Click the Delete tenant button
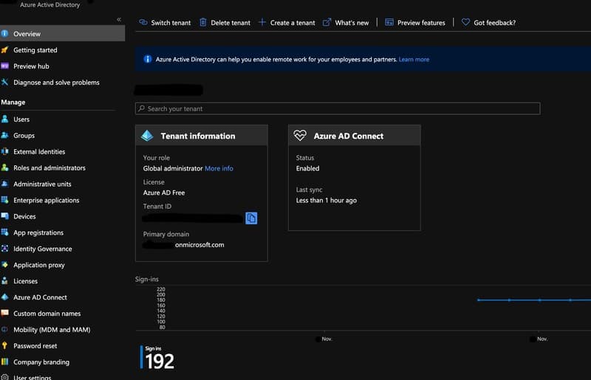 point(225,23)
